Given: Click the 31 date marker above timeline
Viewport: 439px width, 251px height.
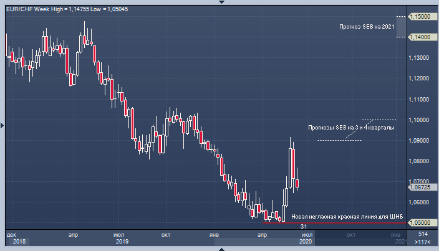Looking at the screenshot, I should 304,227.
